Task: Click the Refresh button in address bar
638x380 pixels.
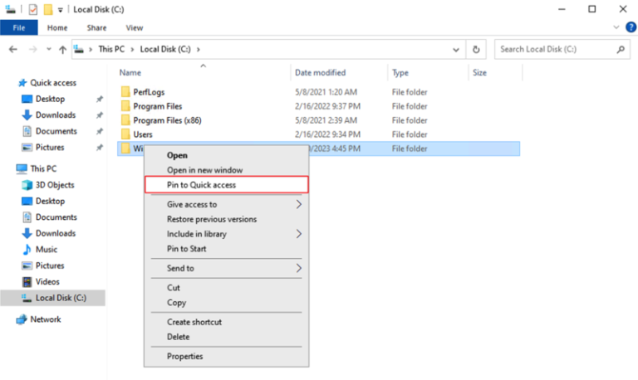Action: point(475,50)
